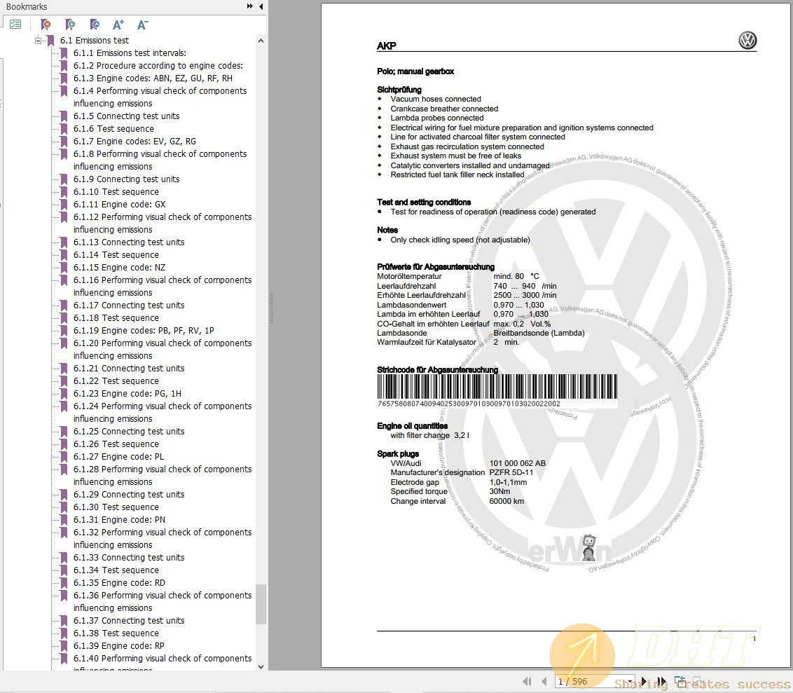Open bookmark 6.1.7 Engine codes: EV, GZ, RG
Image resolution: width=793 pixels, height=693 pixels.
(x=135, y=142)
